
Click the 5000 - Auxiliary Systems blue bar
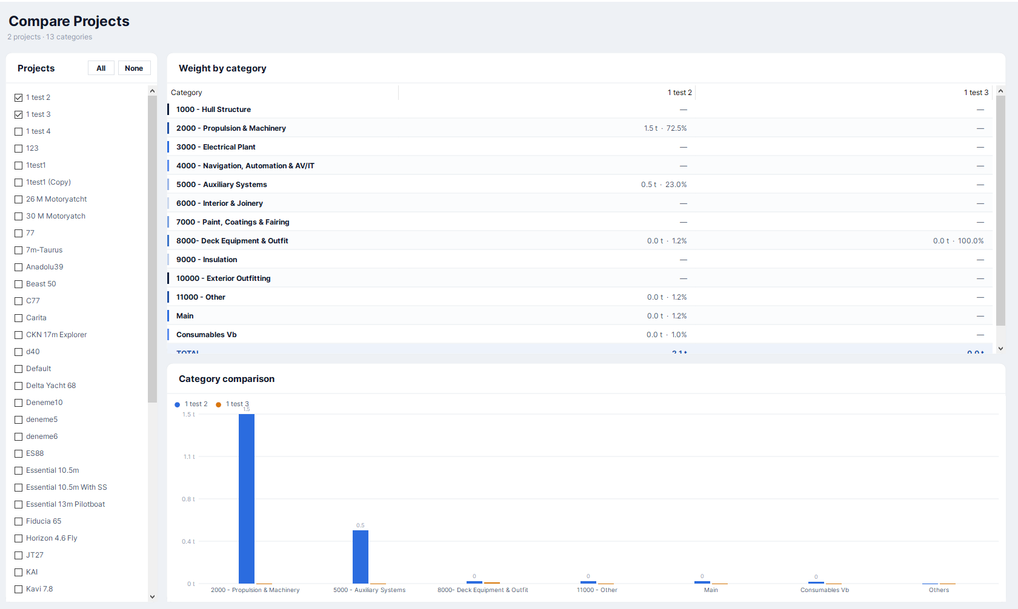click(361, 557)
